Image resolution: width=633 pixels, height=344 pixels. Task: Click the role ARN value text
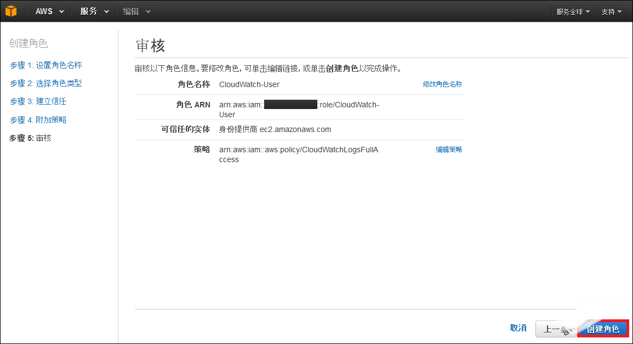(x=299, y=110)
